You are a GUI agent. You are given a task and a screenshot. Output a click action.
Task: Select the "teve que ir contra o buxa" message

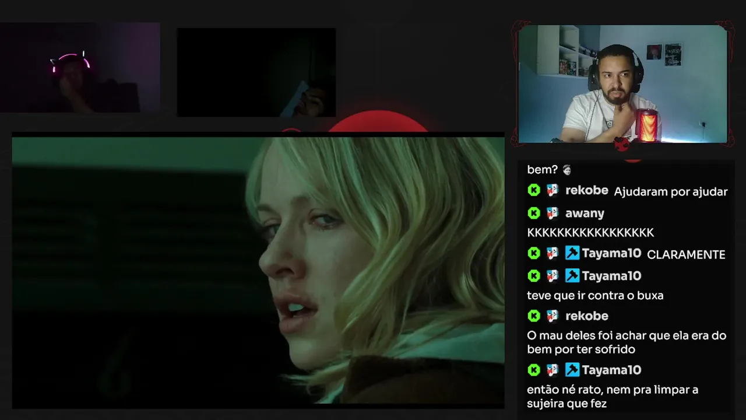tap(595, 295)
